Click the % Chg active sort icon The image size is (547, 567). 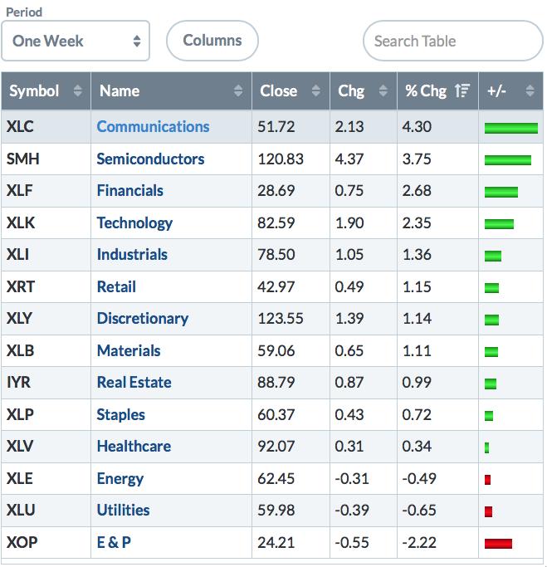(x=462, y=91)
